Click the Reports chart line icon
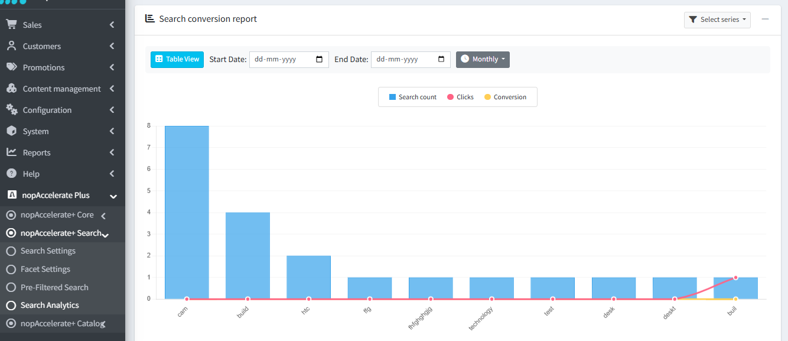 11,152
